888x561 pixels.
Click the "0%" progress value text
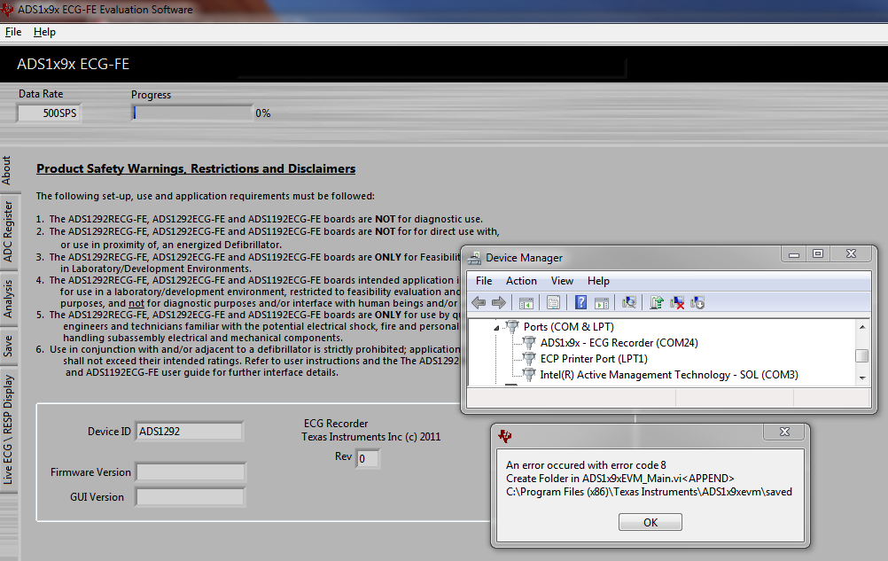263,113
